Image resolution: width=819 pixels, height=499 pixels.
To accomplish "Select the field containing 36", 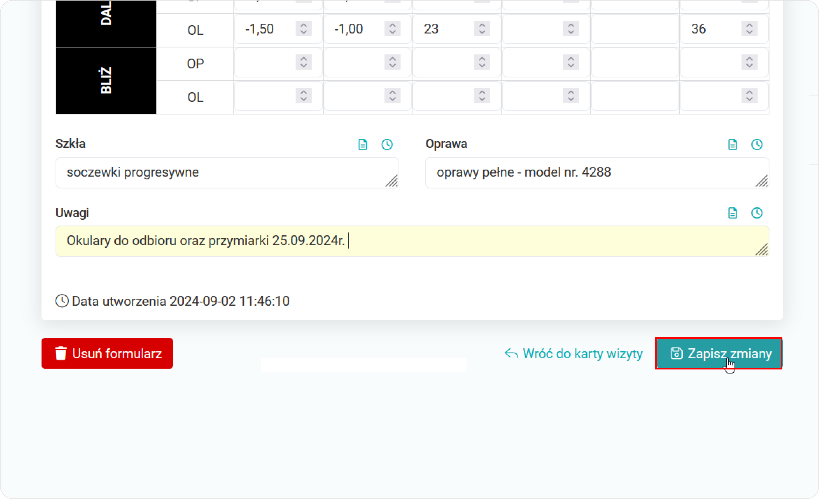I will [724, 29].
